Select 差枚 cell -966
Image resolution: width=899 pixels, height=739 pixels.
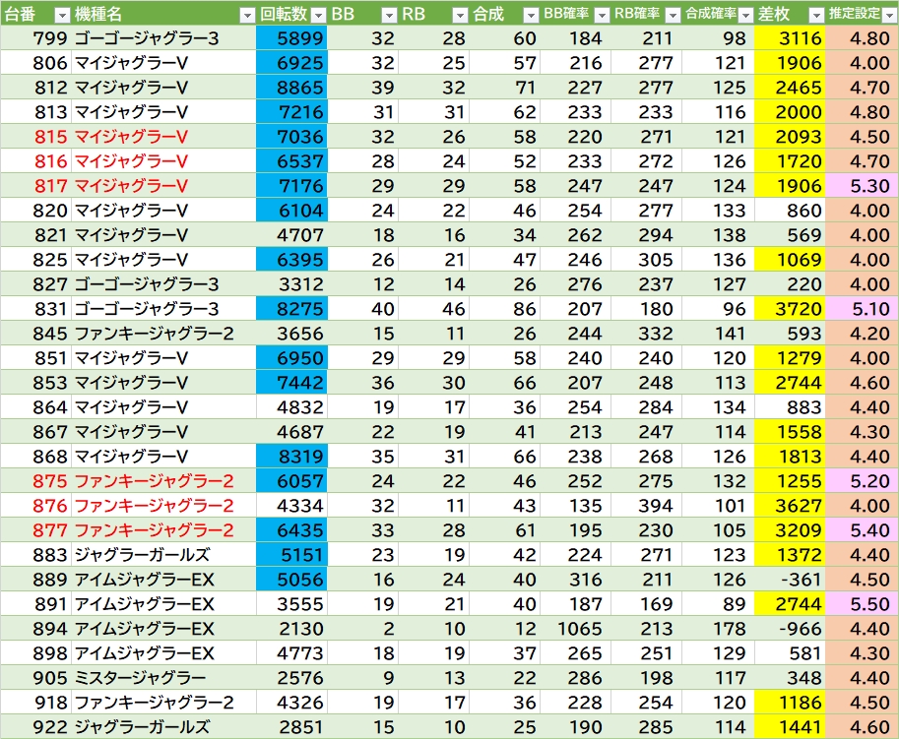coord(790,630)
